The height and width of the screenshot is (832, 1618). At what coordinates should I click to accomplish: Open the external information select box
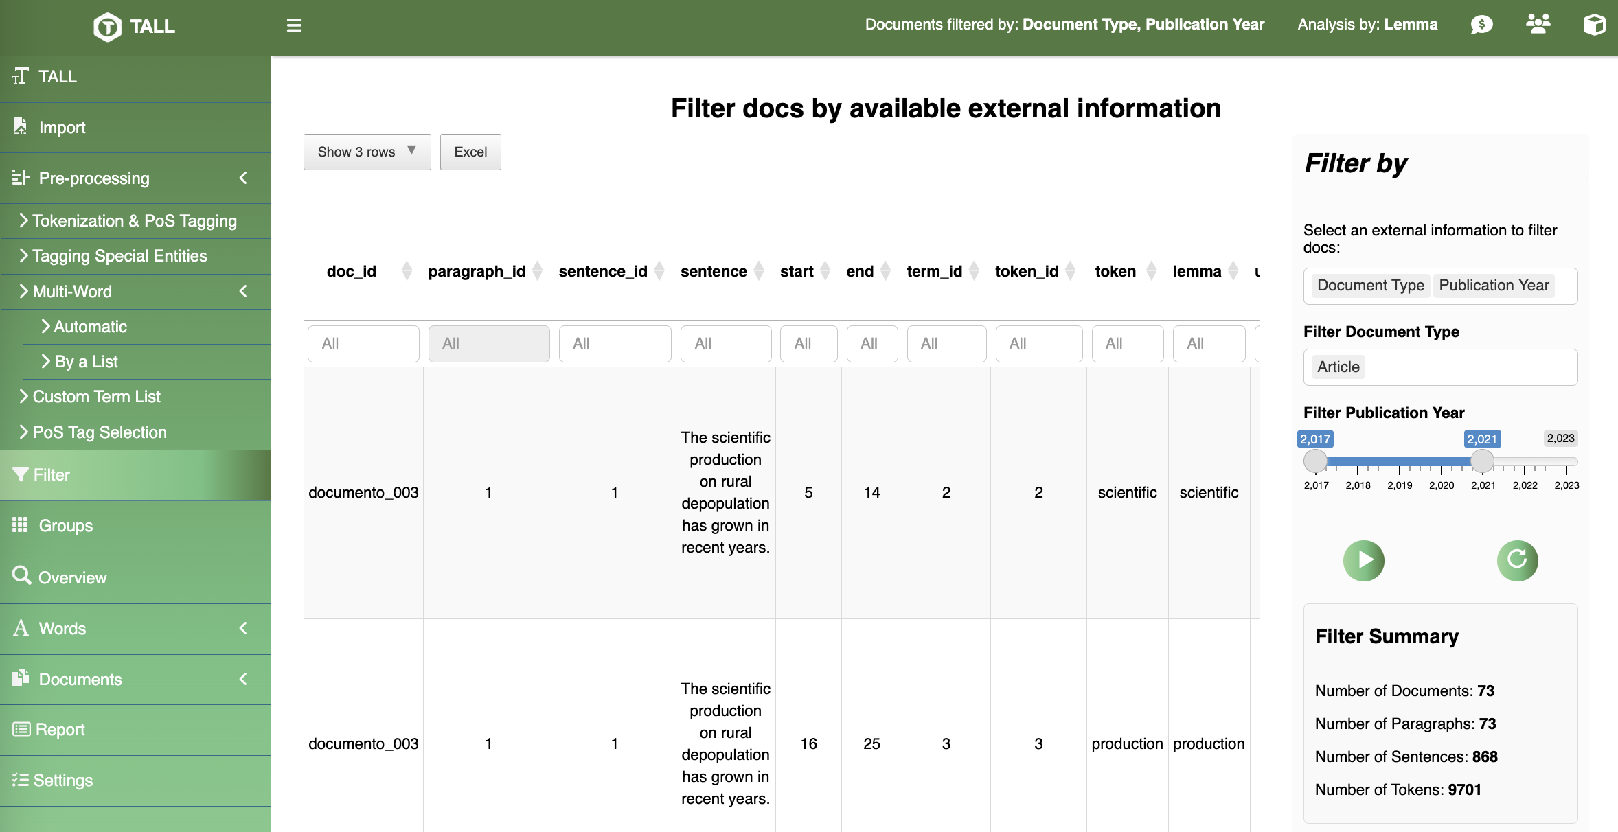1440,286
